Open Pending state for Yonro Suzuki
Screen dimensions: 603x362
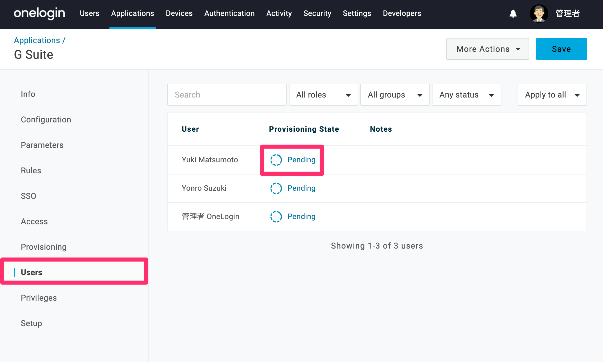click(301, 188)
